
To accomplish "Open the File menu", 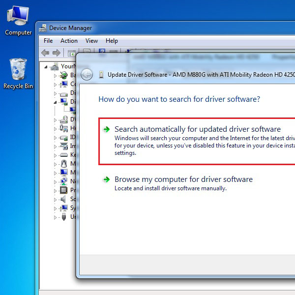I will coord(48,41).
